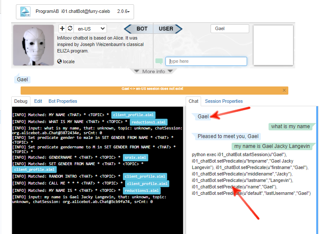Select the Chat tab
330x234 pixels.
pyautogui.click(x=193, y=101)
